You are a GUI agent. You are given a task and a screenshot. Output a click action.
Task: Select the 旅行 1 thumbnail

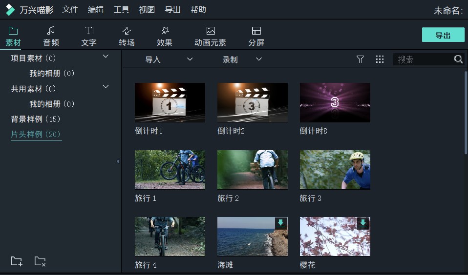point(170,170)
